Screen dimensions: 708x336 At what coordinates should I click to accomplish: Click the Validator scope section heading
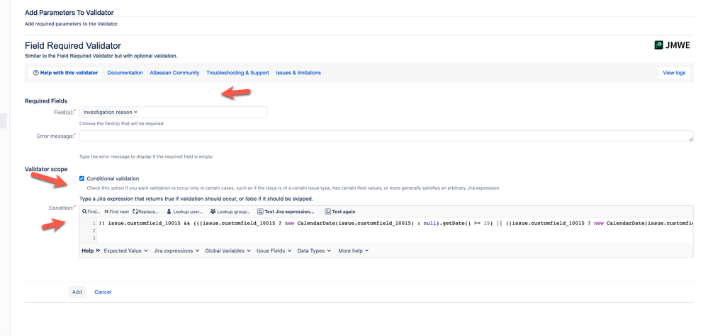coord(46,169)
